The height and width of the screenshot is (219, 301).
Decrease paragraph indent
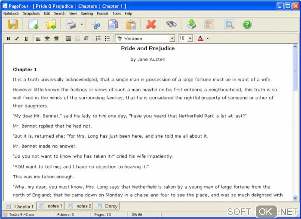[77, 39]
